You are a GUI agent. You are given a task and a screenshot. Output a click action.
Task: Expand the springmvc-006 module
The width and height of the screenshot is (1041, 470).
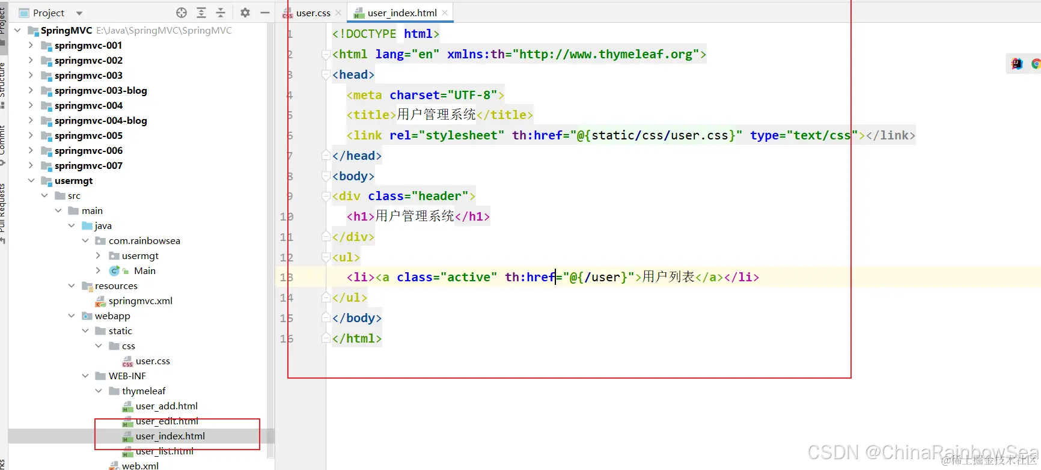point(31,150)
